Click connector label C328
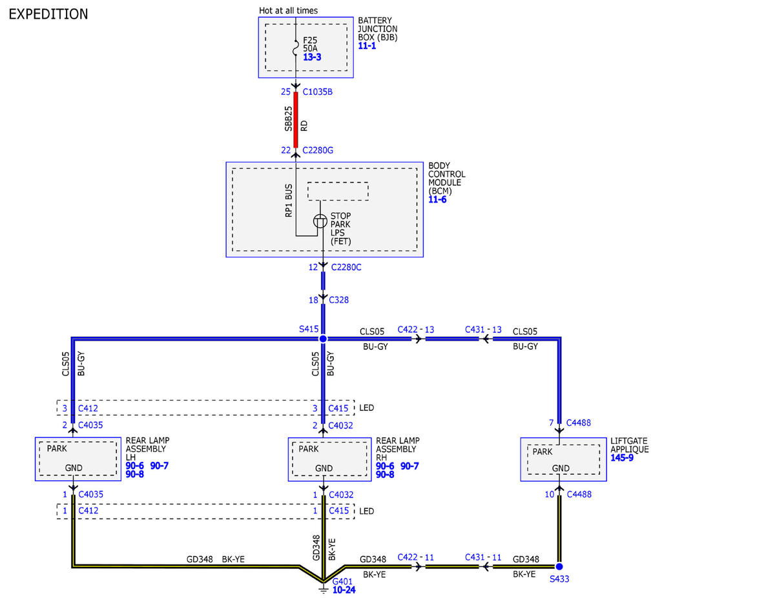The image size is (775, 598). (x=339, y=300)
